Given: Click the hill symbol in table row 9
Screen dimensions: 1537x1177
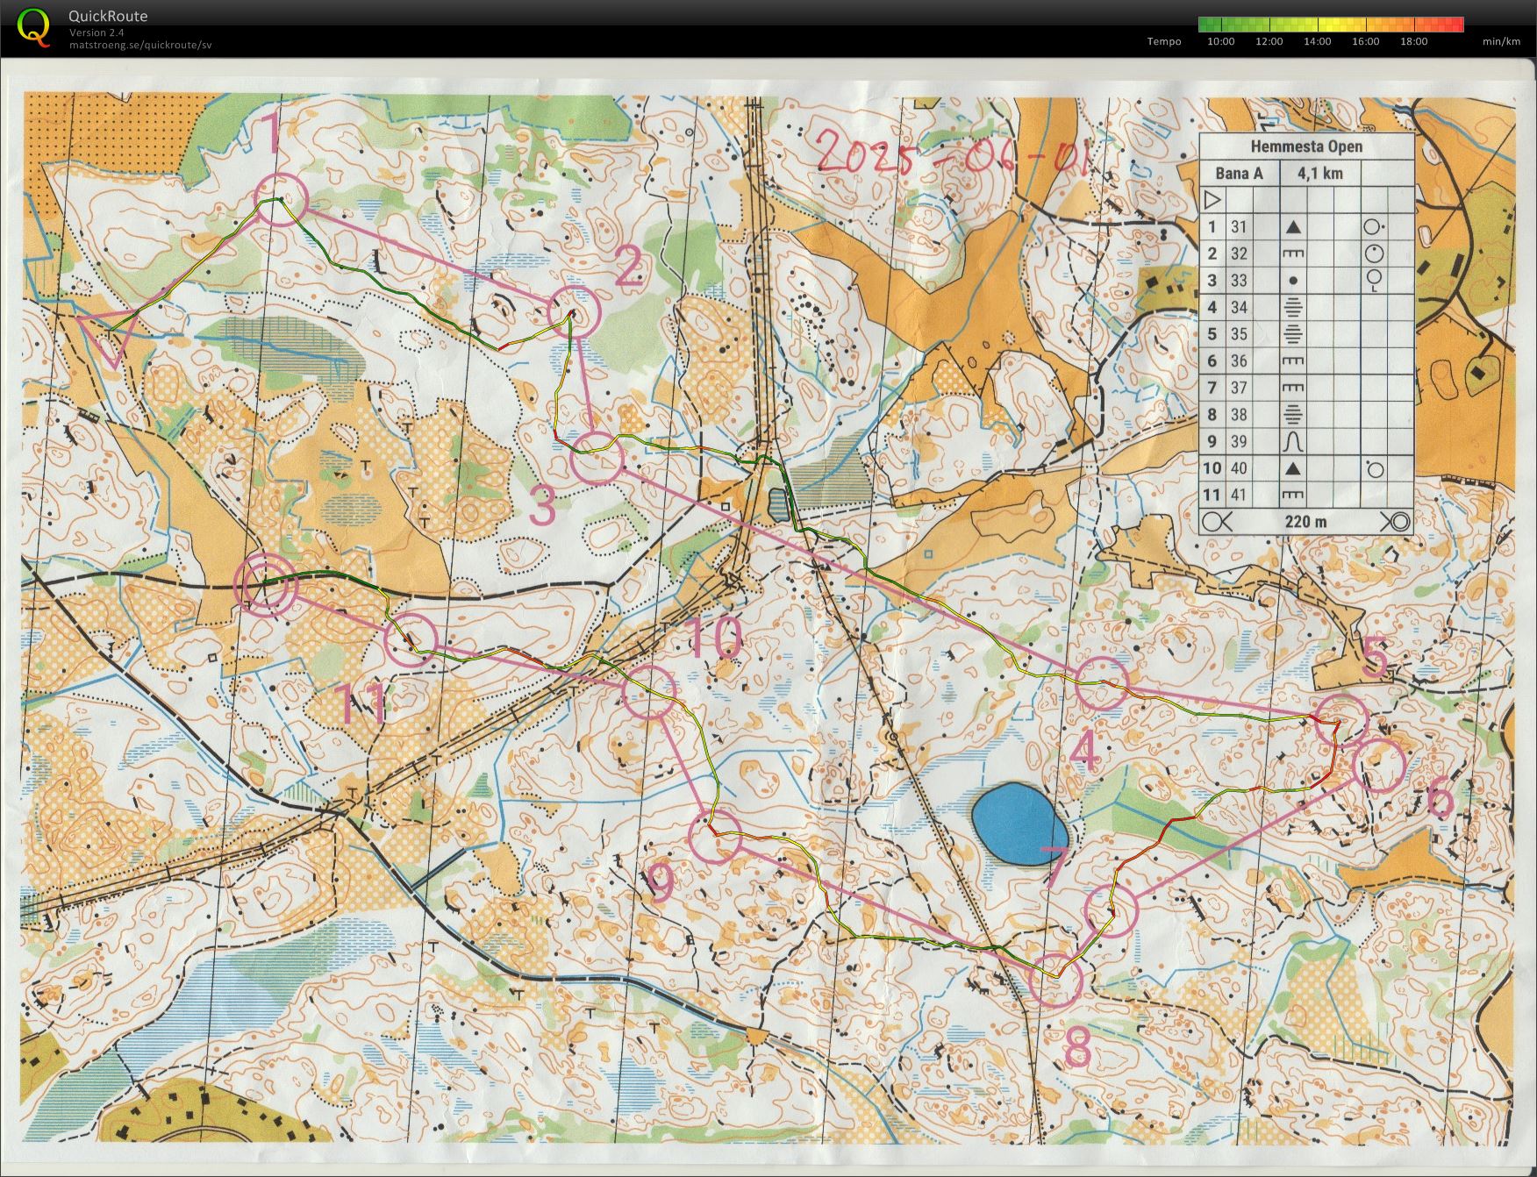Looking at the screenshot, I should pyautogui.click(x=1293, y=441).
